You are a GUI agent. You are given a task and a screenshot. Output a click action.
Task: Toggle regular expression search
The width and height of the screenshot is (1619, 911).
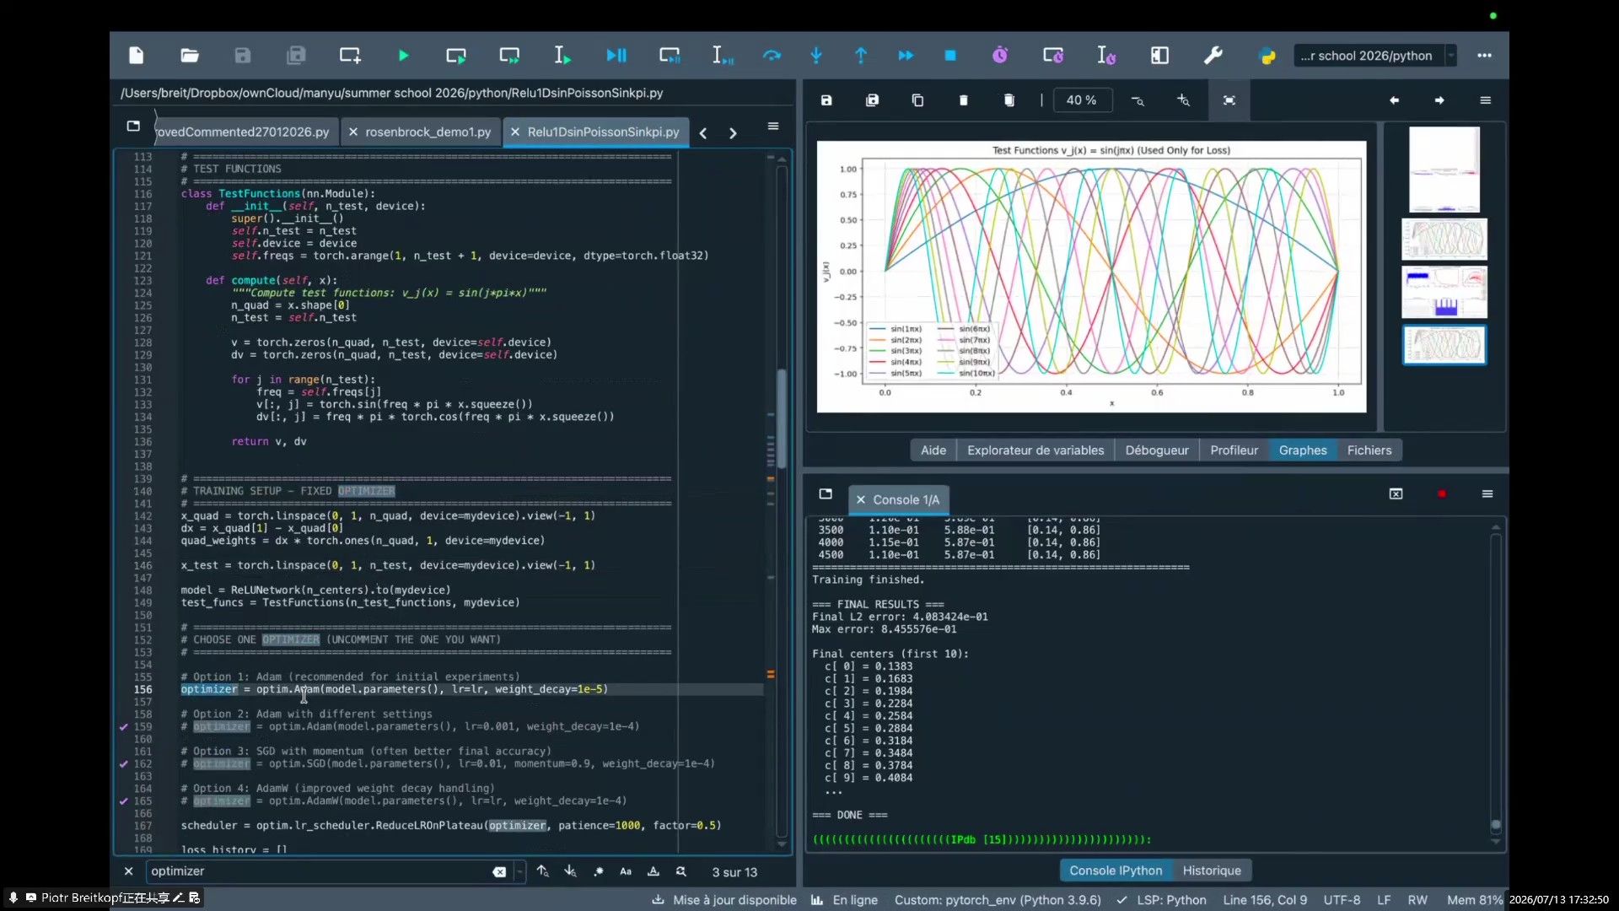pyautogui.click(x=599, y=871)
